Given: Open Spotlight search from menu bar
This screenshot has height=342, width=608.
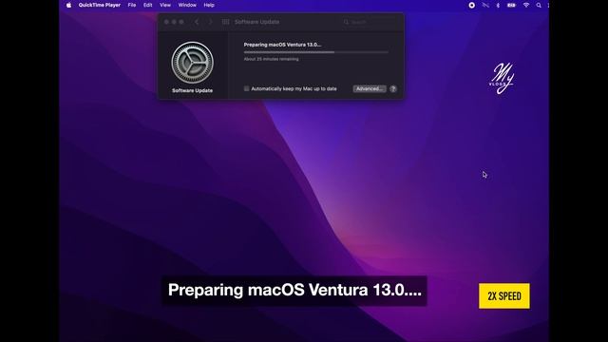Looking at the screenshot, I should coord(539,5).
